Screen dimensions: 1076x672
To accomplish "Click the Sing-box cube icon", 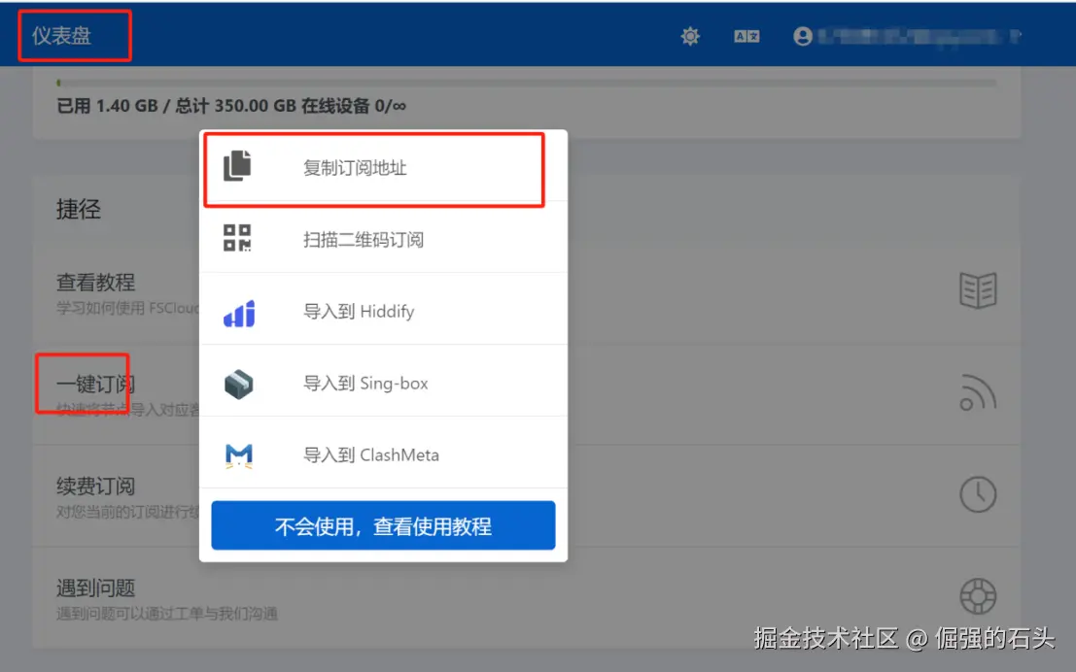I will pyautogui.click(x=239, y=384).
